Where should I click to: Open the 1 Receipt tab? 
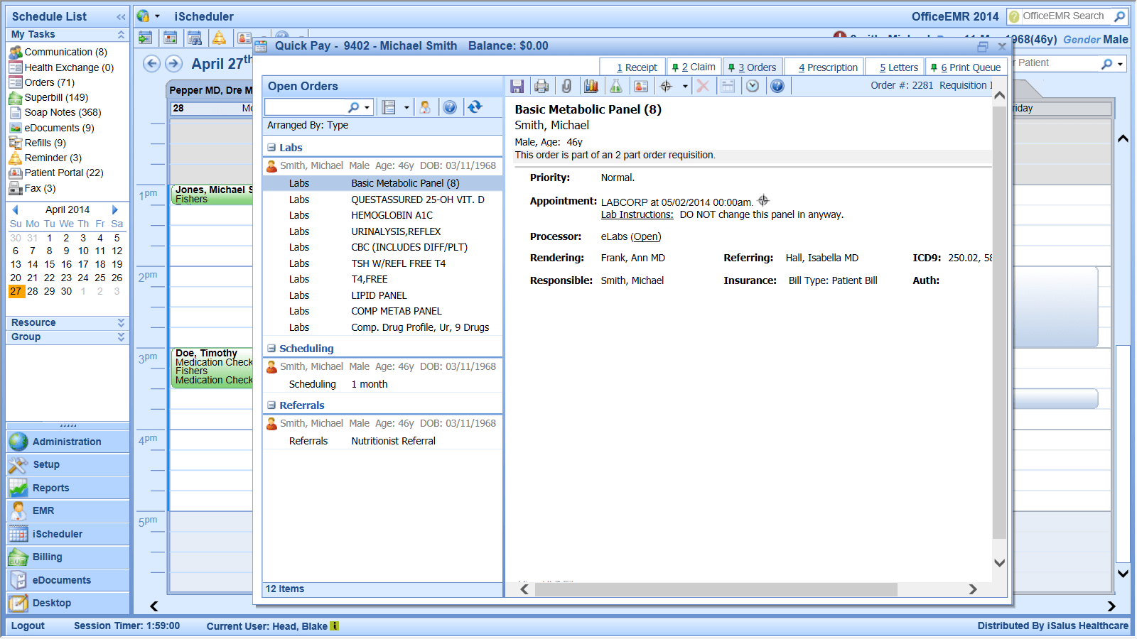(637, 67)
